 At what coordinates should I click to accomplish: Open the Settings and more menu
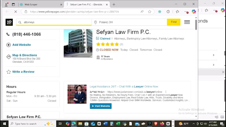point(186,12)
